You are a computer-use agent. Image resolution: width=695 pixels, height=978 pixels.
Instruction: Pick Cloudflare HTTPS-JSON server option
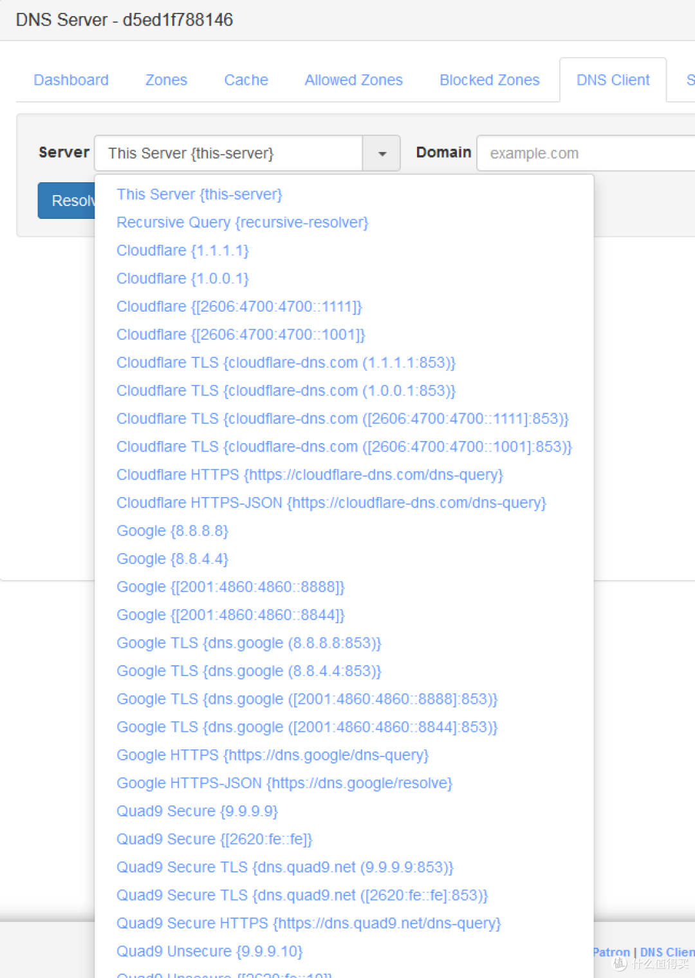click(x=331, y=503)
